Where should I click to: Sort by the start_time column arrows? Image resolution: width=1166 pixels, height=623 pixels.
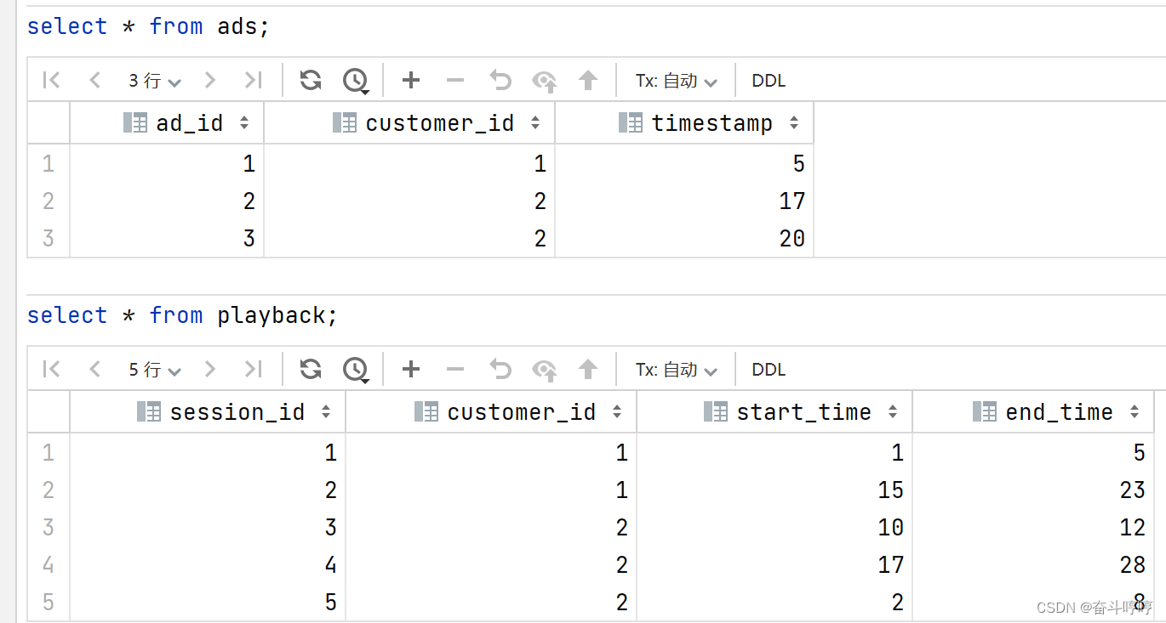click(x=893, y=412)
